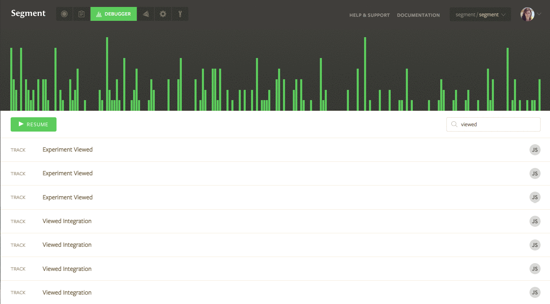Click the JS badge on the last Viewed Integration row

tap(534, 293)
